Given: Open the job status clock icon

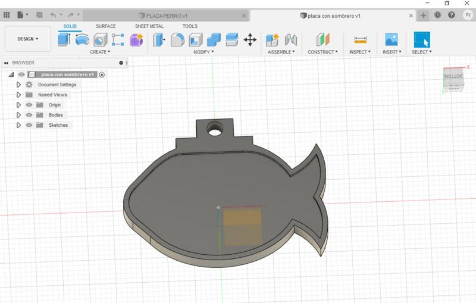Looking at the screenshot, I should click(x=437, y=15).
